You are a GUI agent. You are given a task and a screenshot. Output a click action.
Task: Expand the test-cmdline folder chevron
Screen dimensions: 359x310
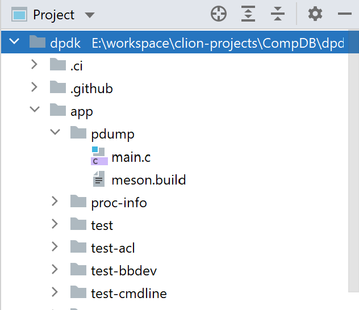pos(55,292)
